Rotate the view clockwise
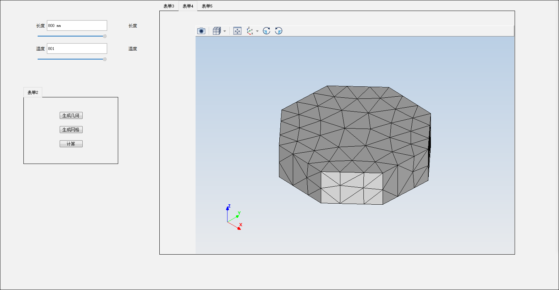This screenshot has height=290, width=559. tap(267, 31)
